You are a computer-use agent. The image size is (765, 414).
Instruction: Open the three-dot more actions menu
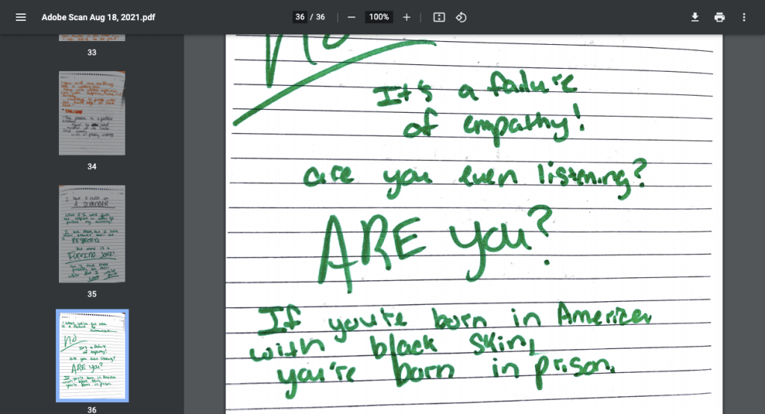point(743,17)
